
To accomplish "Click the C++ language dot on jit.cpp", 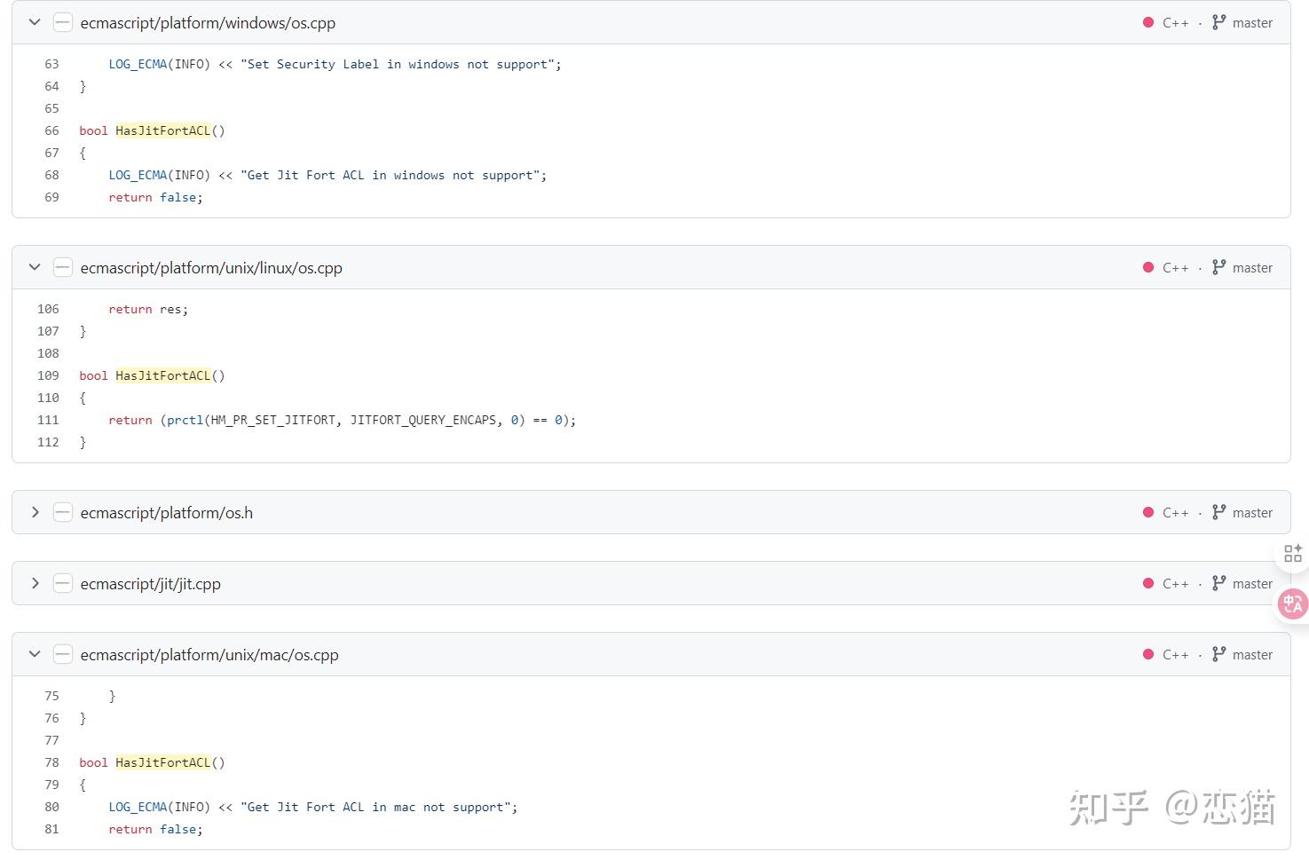I will click(x=1148, y=584).
